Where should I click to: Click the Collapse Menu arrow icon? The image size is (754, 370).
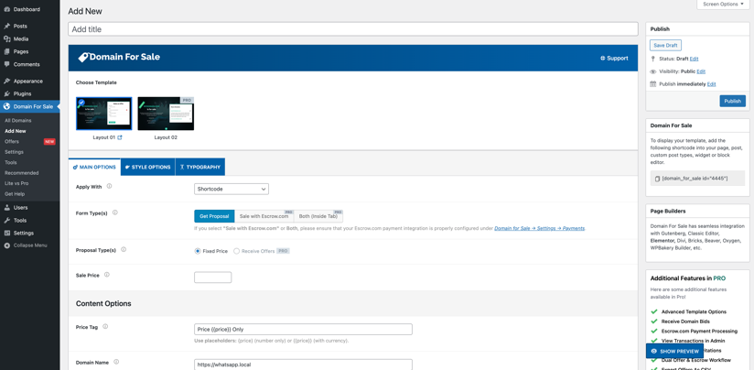6,245
